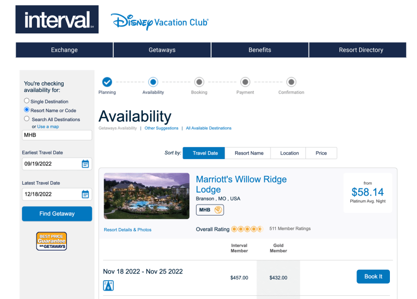
Task: Sort results by Location
Action: pyautogui.click(x=288, y=153)
